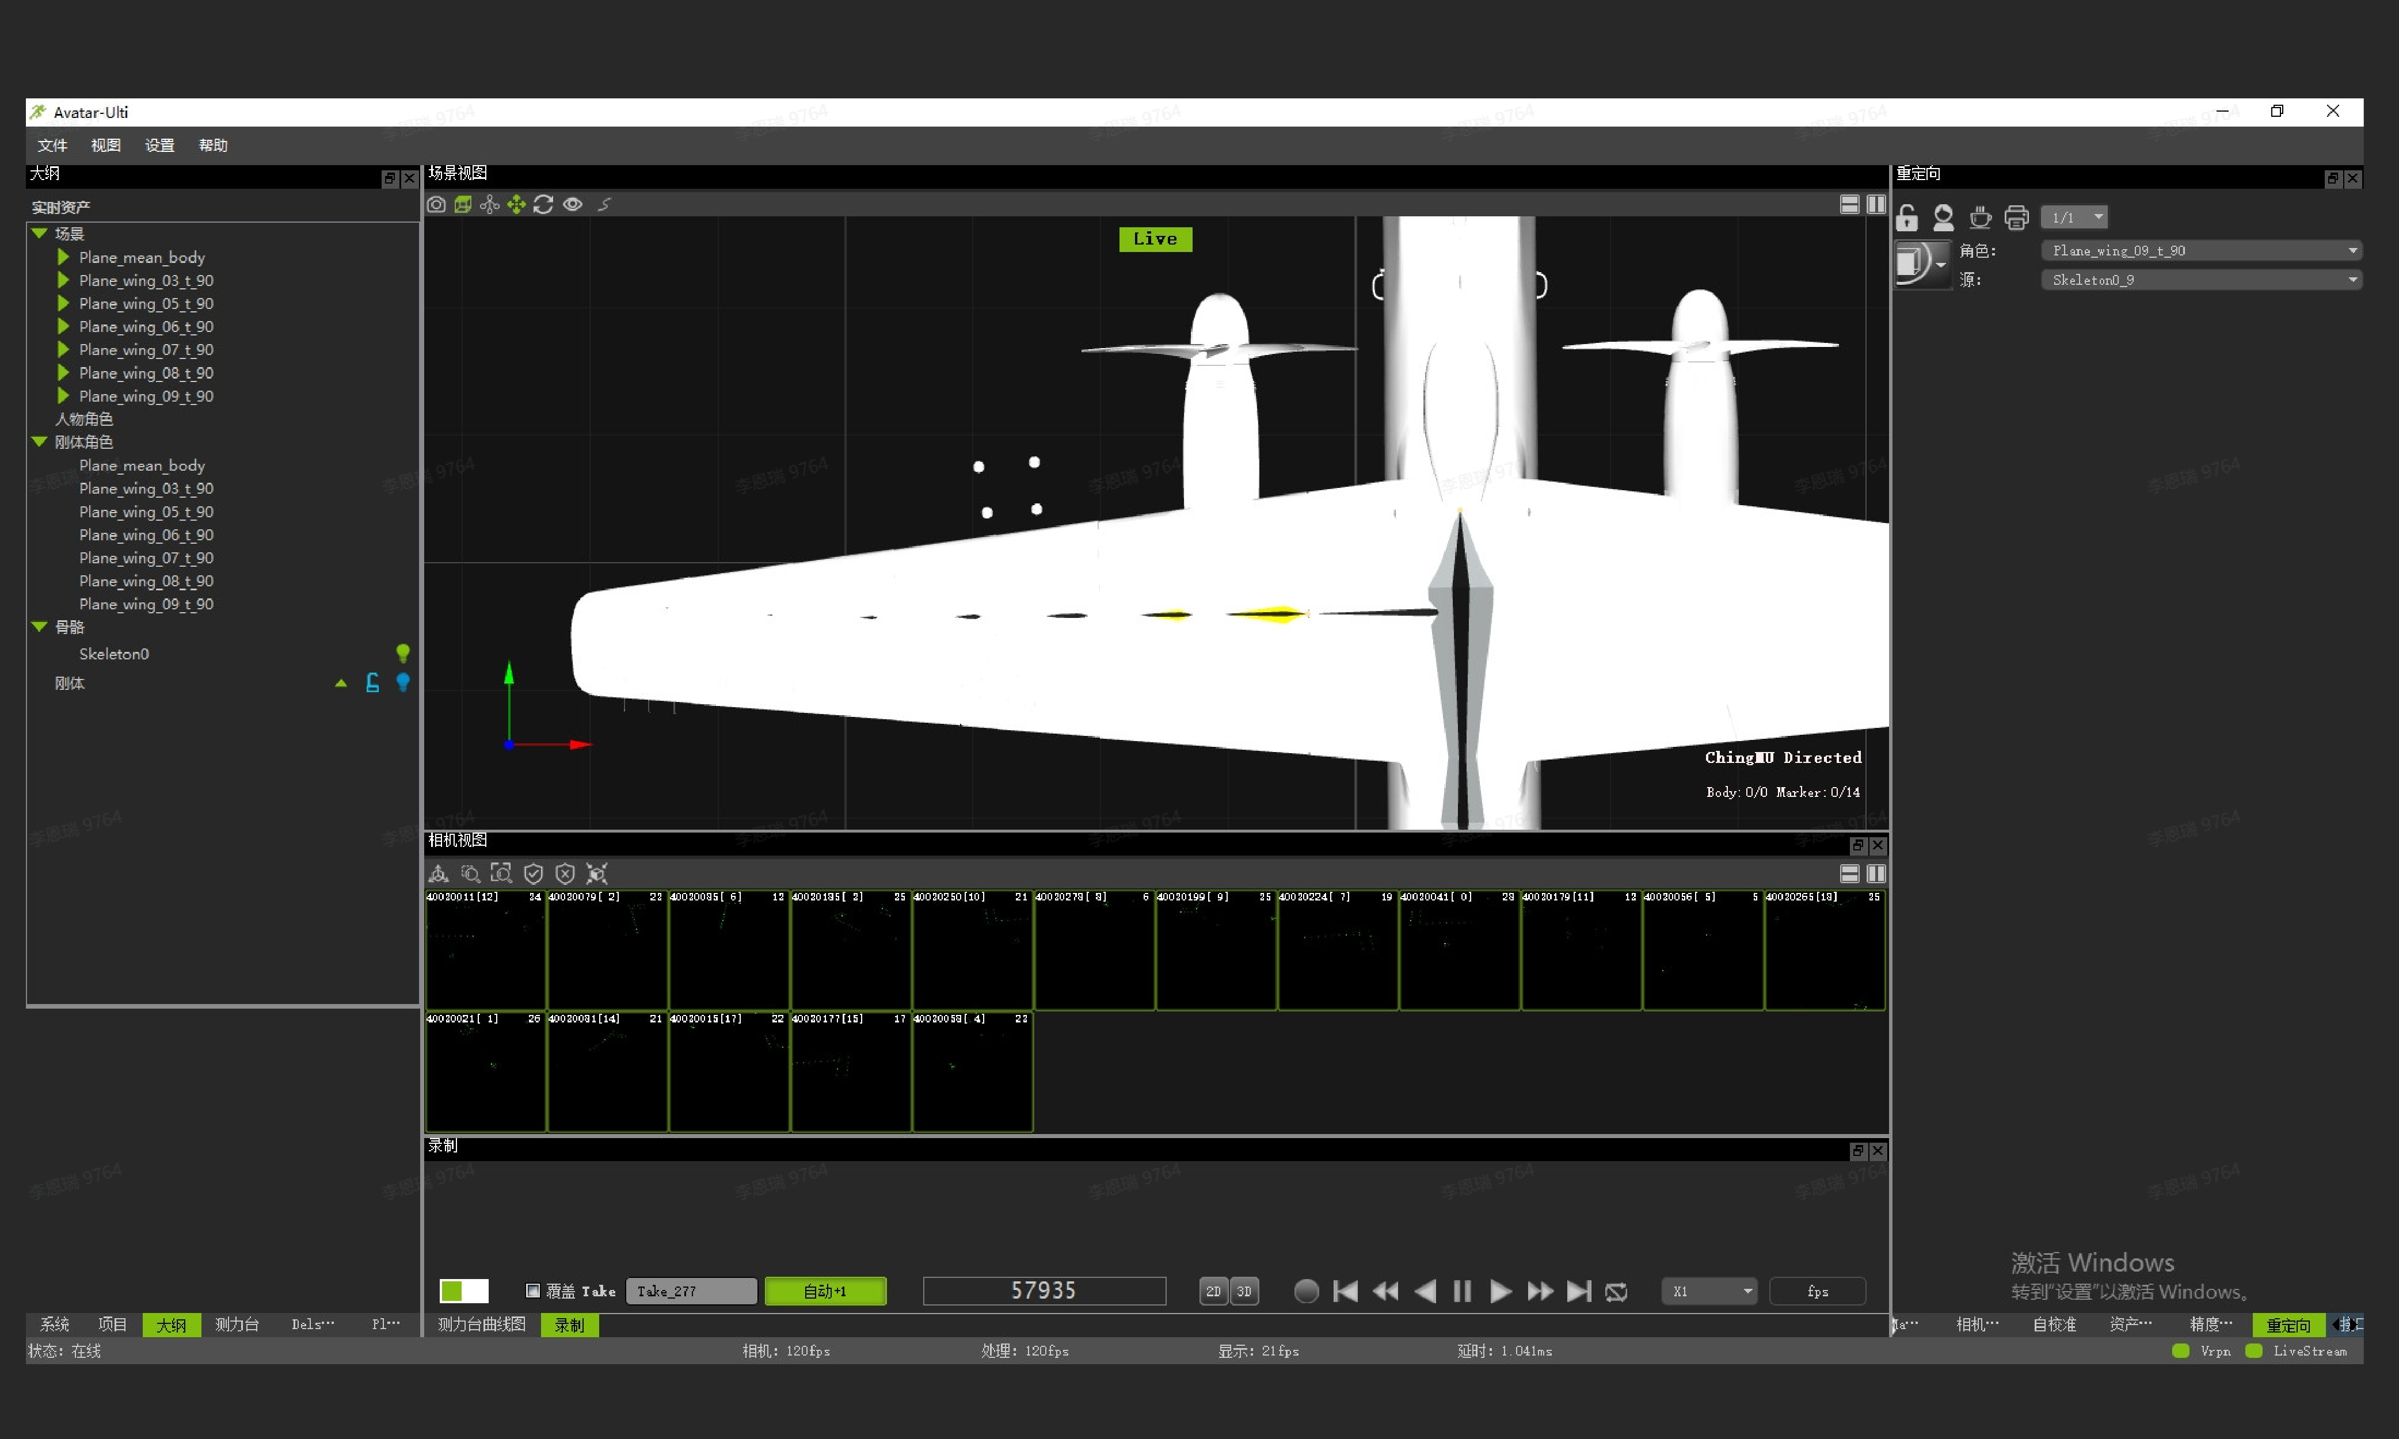Click the 3D view mode button
This screenshot has height=1439, width=2399.
tap(1244, 1291)
